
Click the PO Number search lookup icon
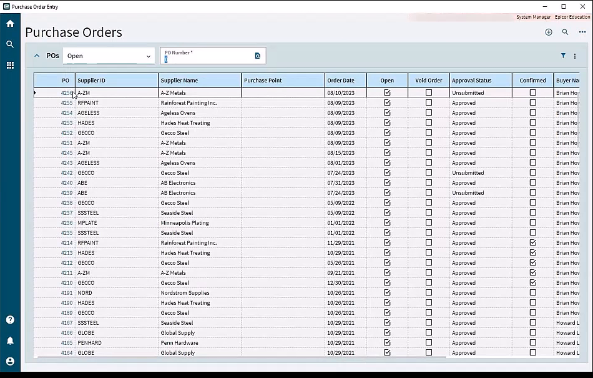coord(258,56)
